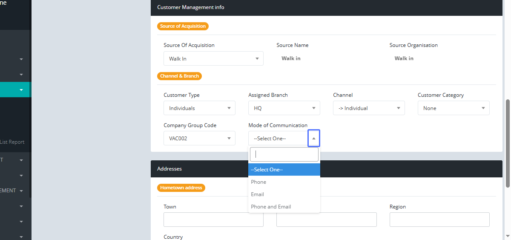Open the Customer Type dropdown showing Individuals
This screenshot has height=240, width=511.
199,108
